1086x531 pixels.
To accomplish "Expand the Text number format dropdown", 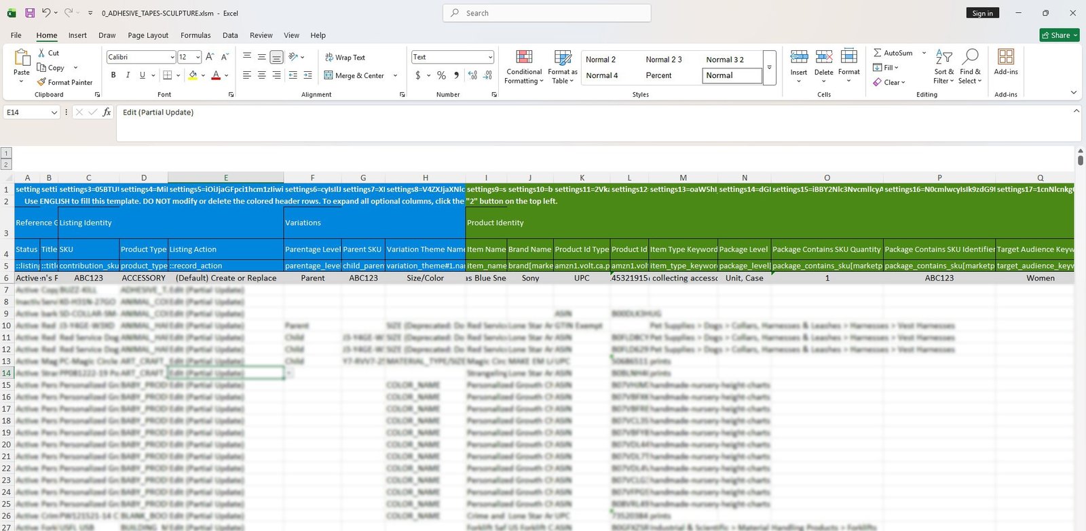I will [x=490, y=57].
